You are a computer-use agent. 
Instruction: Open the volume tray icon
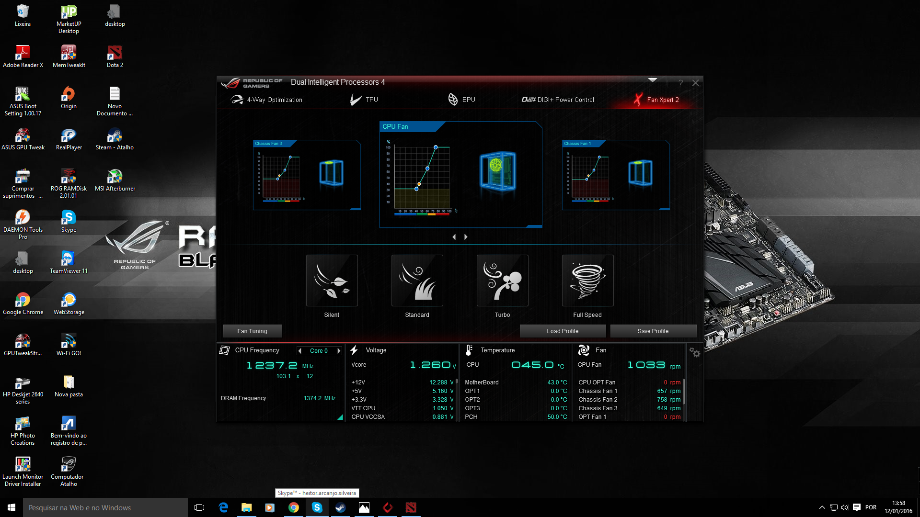click(x=845, y=507)
